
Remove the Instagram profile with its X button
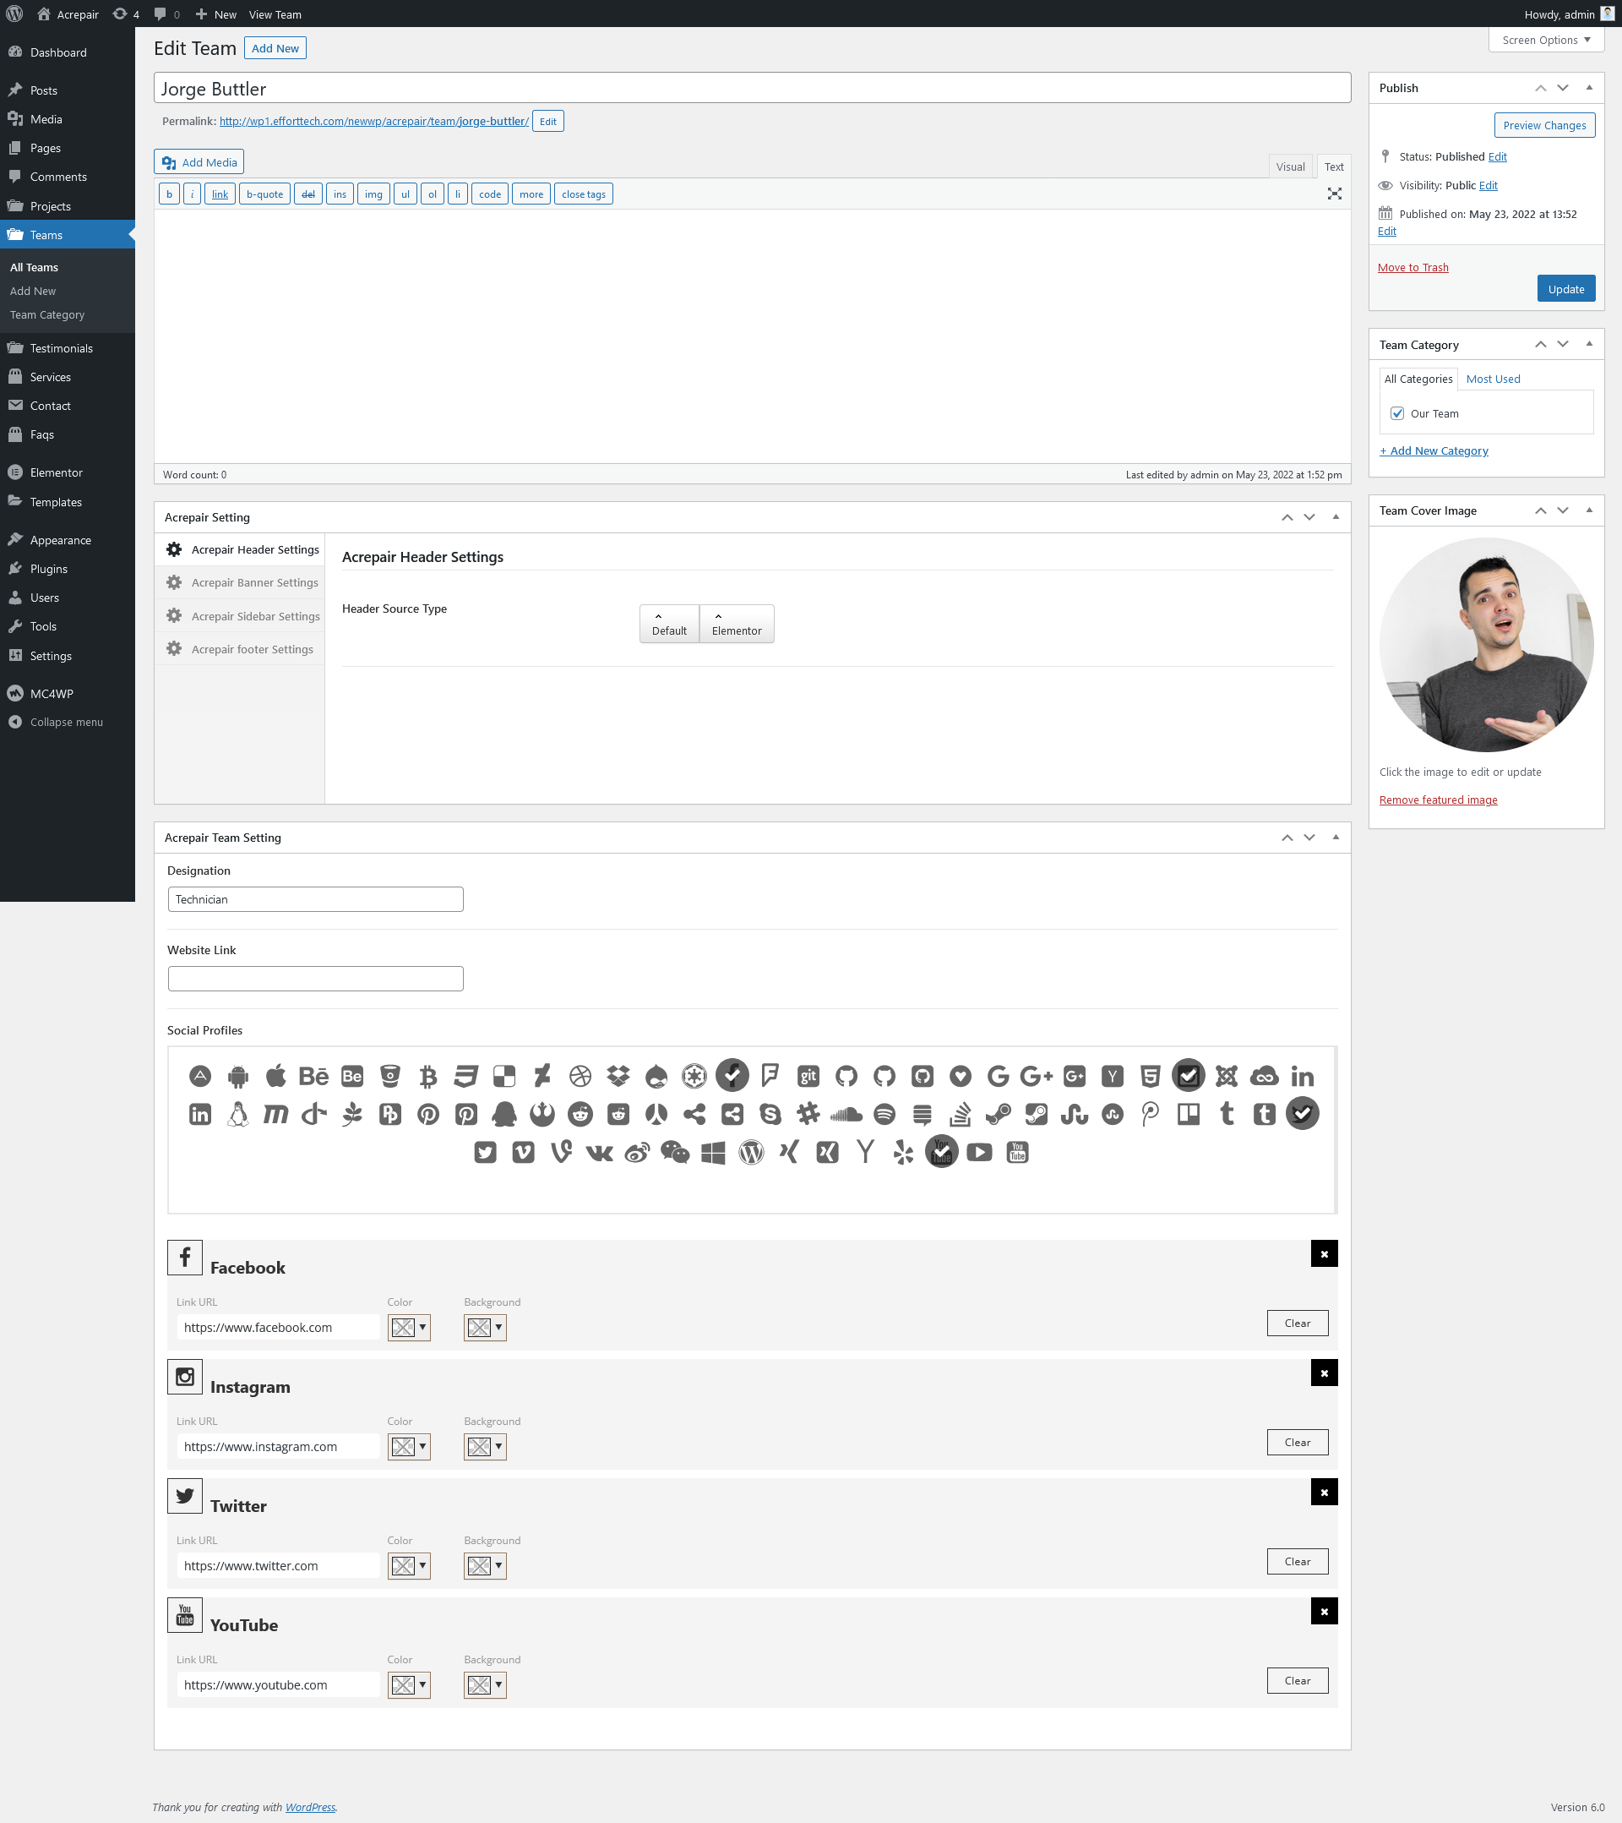pos(1323,1373)
